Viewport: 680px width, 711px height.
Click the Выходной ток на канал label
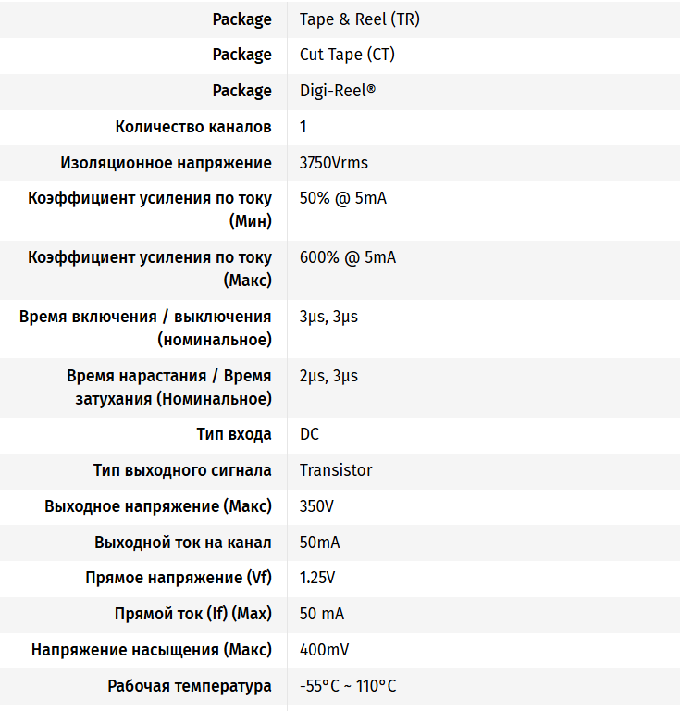click(x=183, y=543)
